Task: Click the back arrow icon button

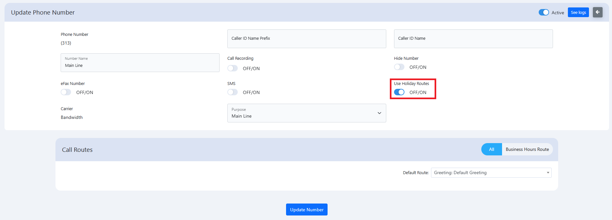Action: tap(597, 12)
